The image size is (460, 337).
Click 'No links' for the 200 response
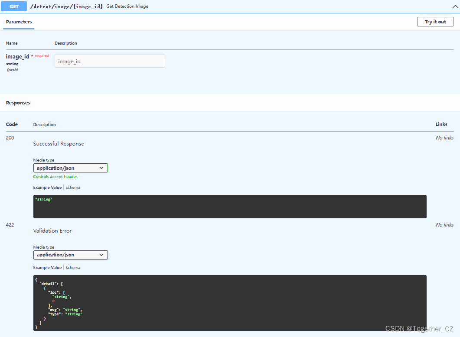pos(444,138)
